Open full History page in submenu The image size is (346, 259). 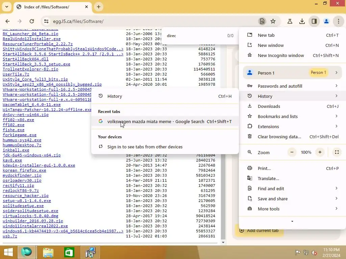(x=165, y=96)
